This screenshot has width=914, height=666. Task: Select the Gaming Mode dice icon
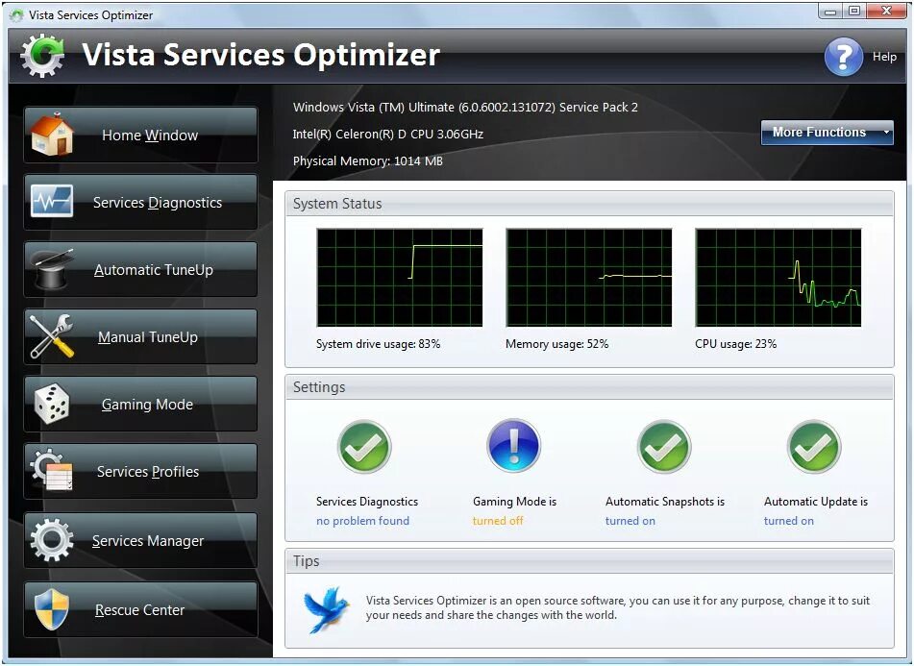pos(51,404)
